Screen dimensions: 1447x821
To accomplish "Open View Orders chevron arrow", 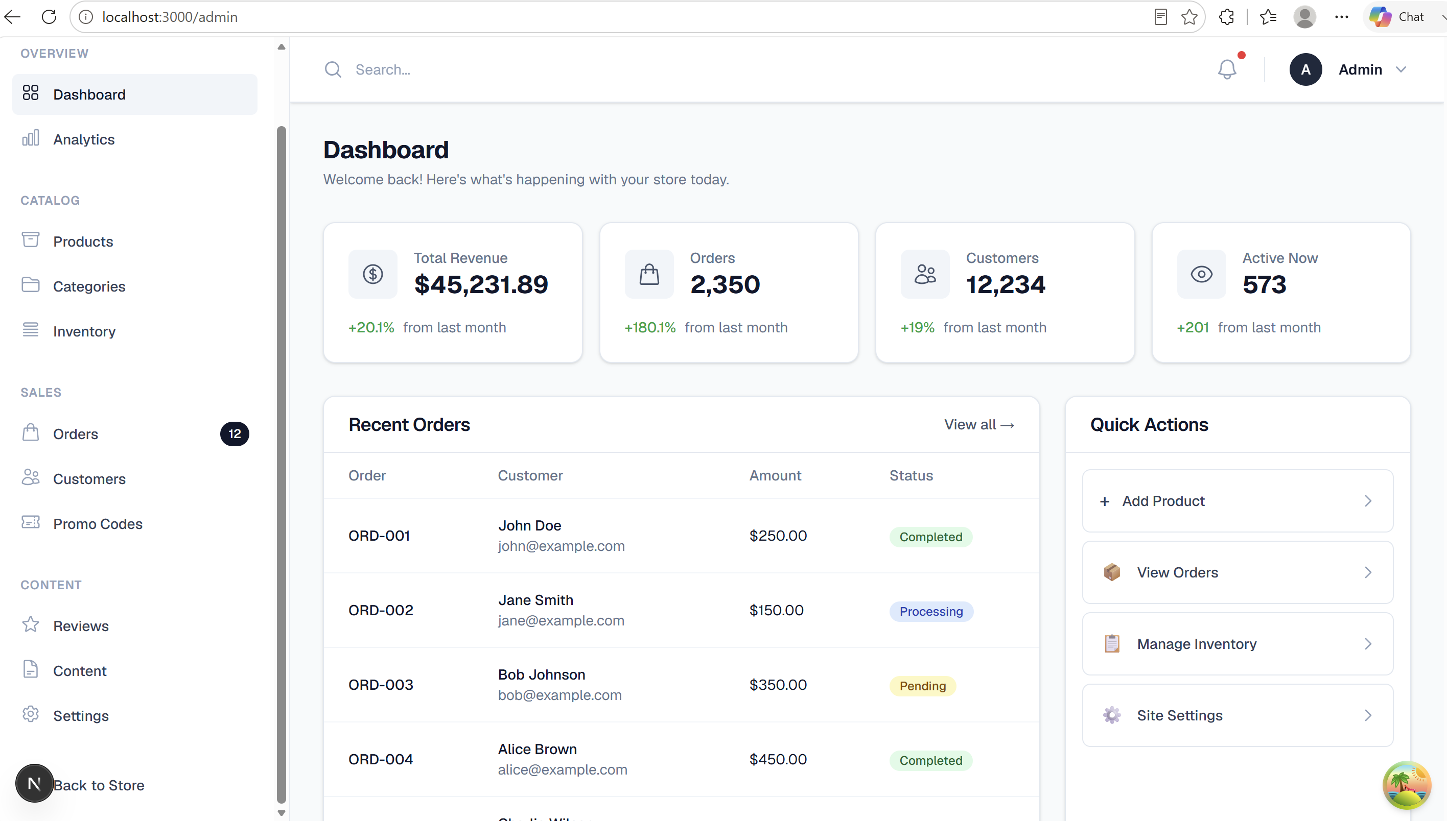I will [1368, 572].
